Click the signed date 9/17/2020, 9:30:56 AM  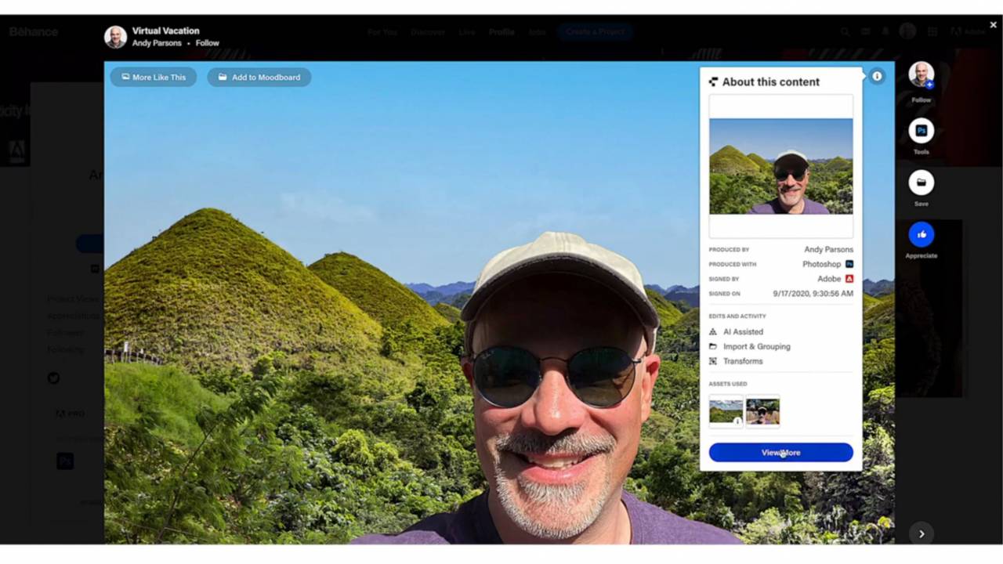pyautogui.click(x=813, y=294)
